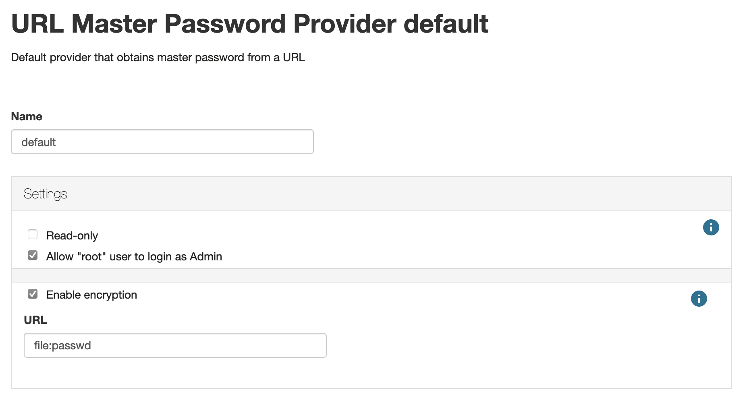Open info help beside Enable encryption

point(699,299)
